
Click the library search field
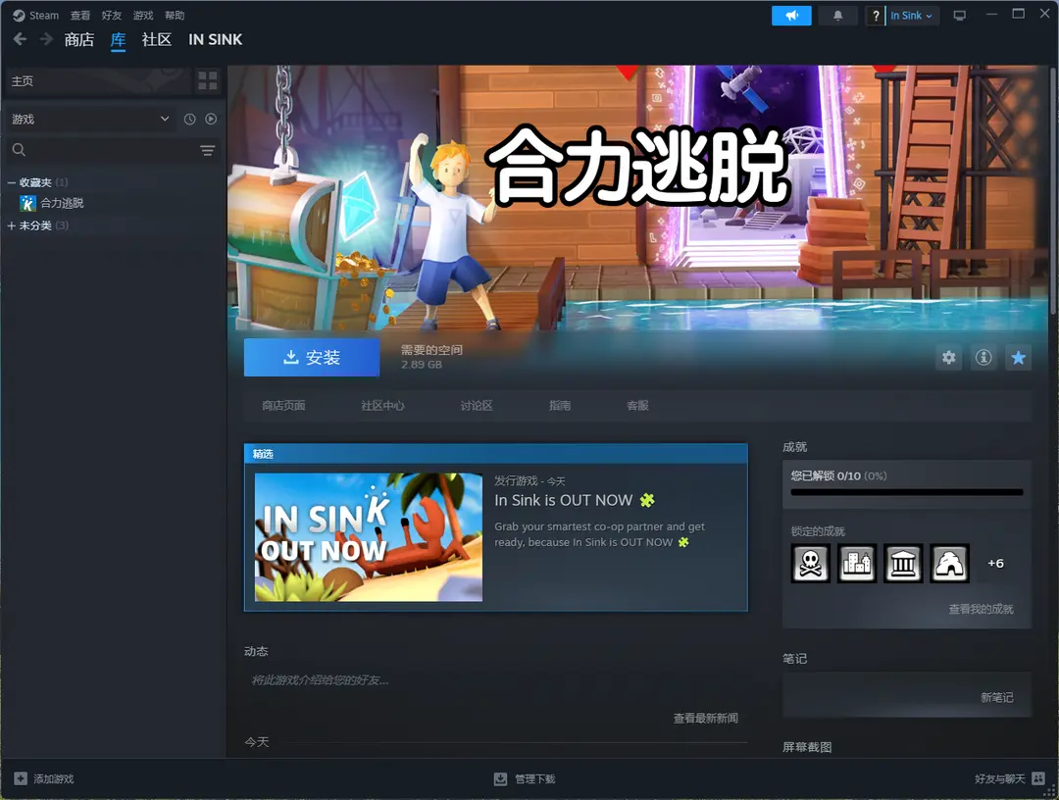(112, 150)
